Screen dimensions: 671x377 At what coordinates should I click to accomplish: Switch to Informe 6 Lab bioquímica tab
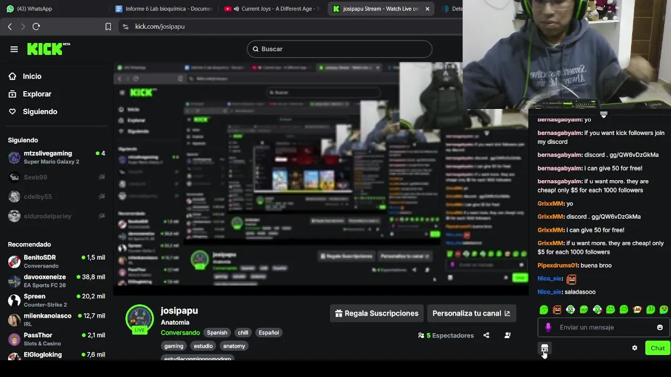pos(164,8)
